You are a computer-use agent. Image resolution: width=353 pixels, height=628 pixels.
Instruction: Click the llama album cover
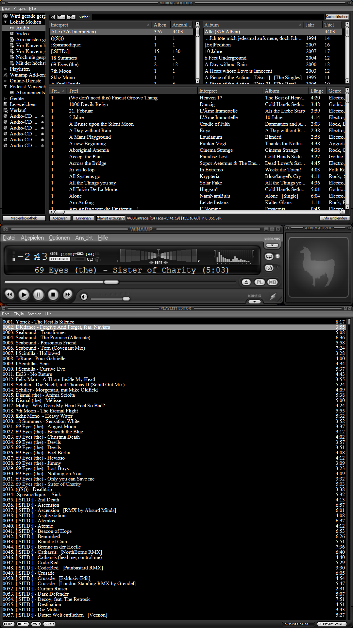(x=318, y=267)
